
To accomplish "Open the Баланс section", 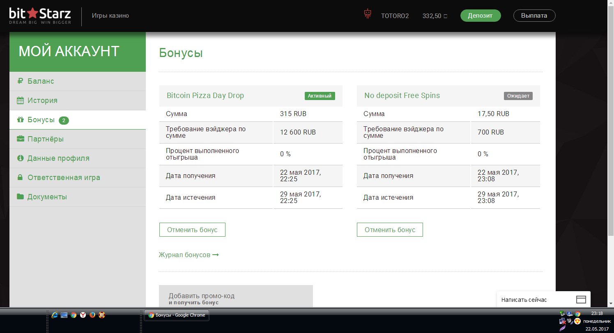I will point(78,81).
